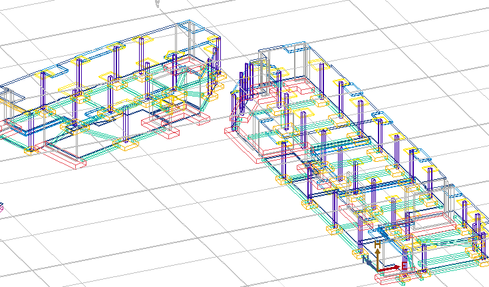
Task: Click the blue N axis arrow
Action: click(371, 264)
